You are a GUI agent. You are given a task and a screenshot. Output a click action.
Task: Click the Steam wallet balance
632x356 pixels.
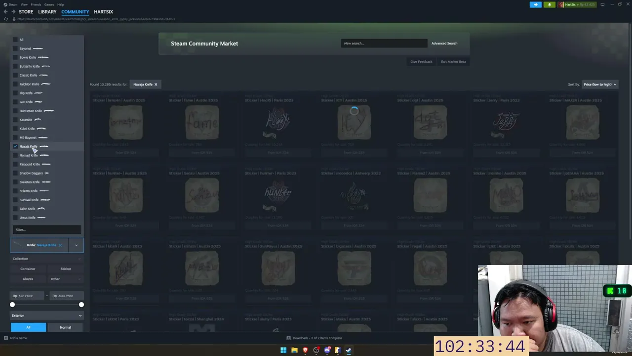(587, 4)
